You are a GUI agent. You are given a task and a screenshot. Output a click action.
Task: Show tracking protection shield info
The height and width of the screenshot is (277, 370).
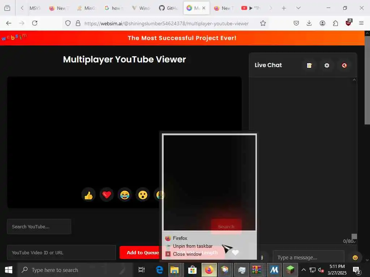(68, 23)
